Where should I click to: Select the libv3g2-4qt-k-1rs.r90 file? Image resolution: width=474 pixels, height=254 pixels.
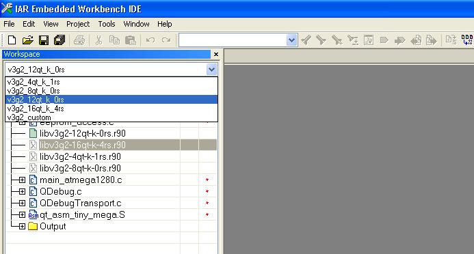[80, 156]
